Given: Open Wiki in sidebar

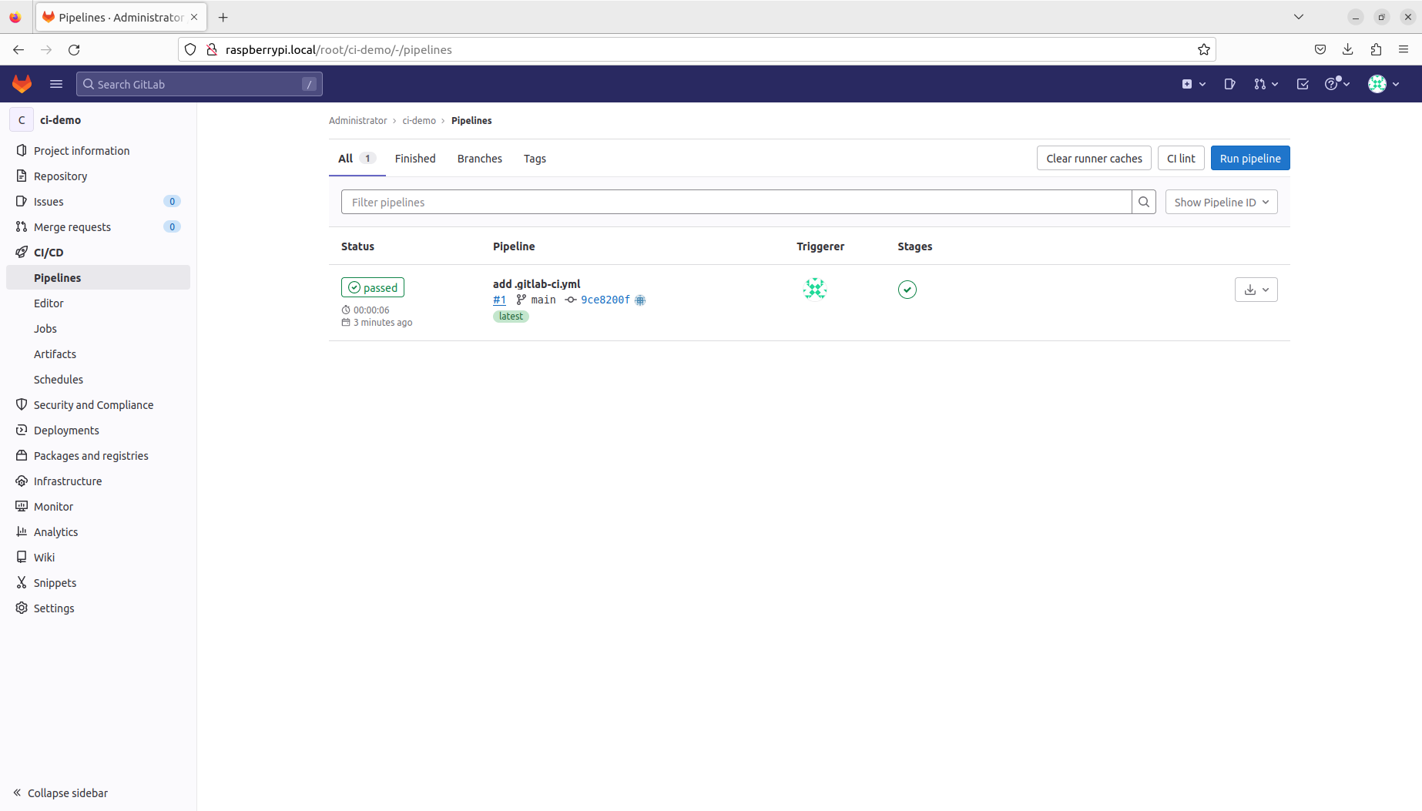Looking at the screenshot, I should click(x=99, y=557).
